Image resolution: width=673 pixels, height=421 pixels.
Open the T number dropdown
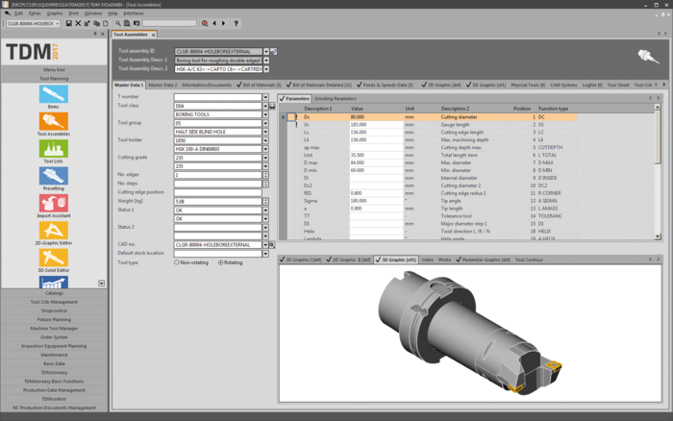pos(265,97)
